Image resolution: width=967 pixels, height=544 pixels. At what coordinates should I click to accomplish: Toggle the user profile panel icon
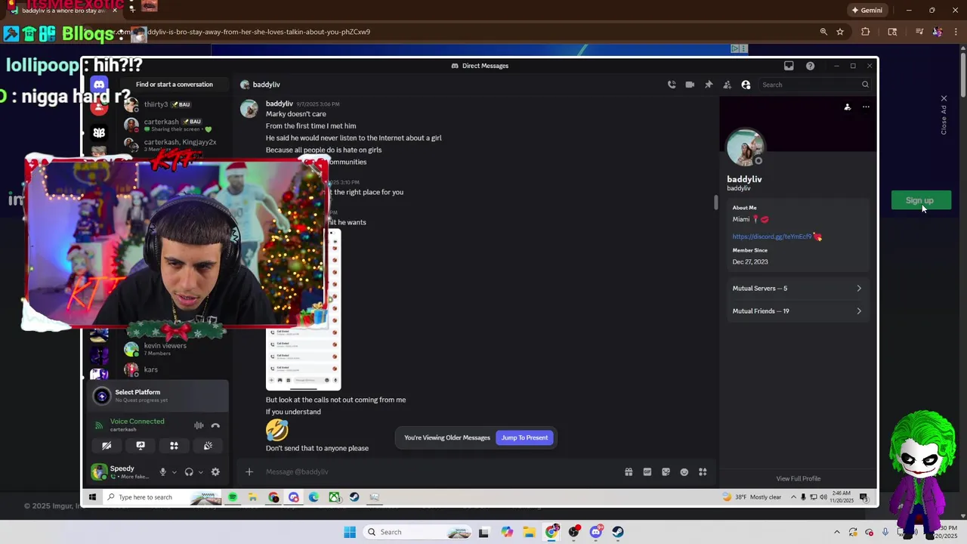(x=746, y=85)
